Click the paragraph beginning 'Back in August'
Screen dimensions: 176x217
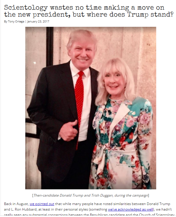tap(89, 209)
